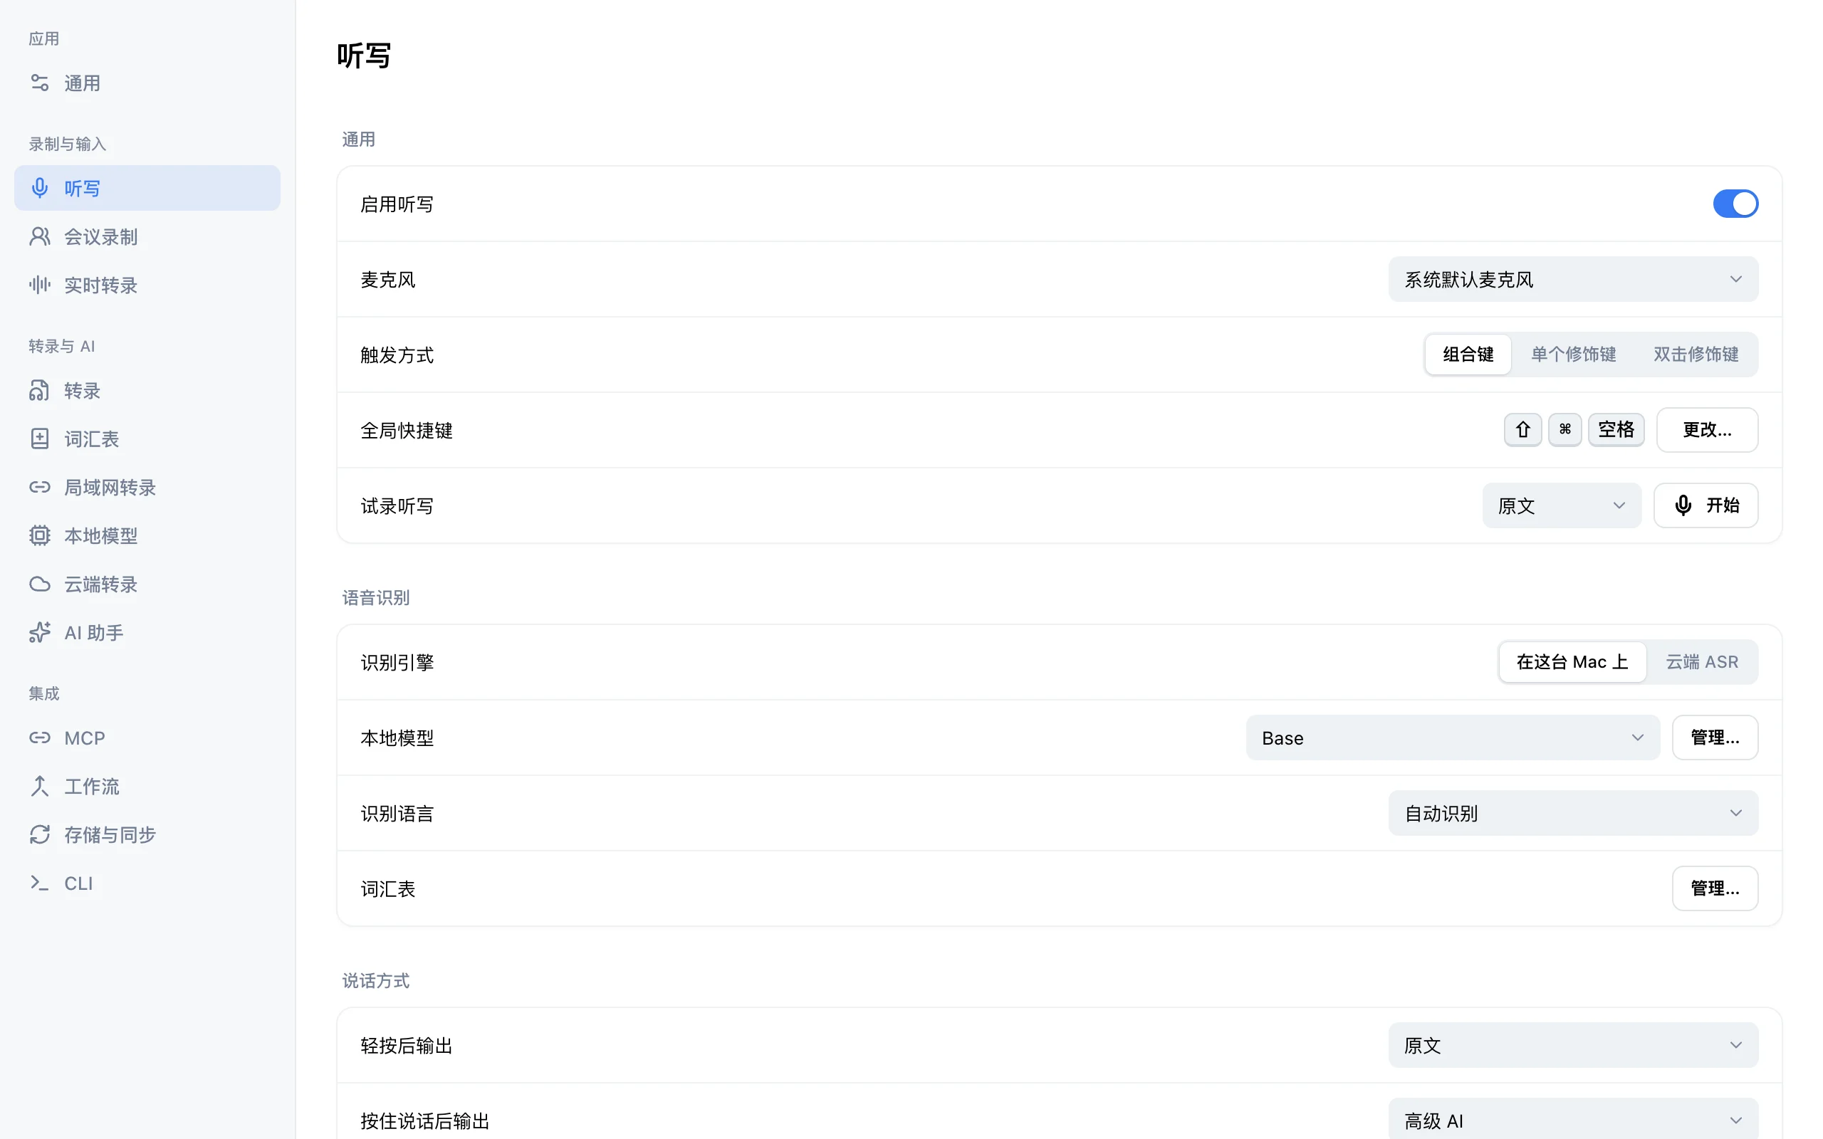Viewport: 1823px width, 1139px height.
Task: Click the 空格 key cap in shortcut
Action: pyautogui.click(x=1616, y=429)
